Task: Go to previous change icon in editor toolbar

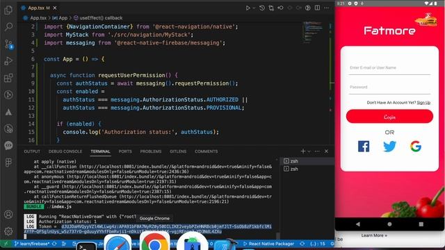Action: point(280,8)
